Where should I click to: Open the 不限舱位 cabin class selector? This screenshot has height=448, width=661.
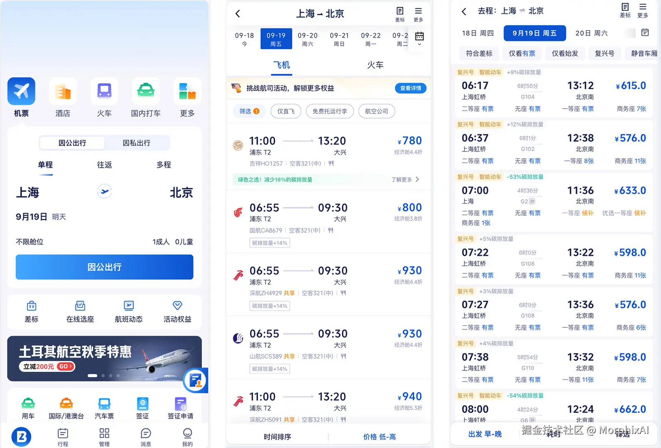point(29,242)
